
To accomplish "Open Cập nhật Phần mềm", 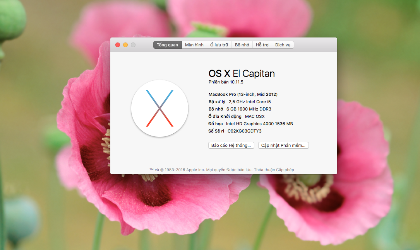I will 283,145.
